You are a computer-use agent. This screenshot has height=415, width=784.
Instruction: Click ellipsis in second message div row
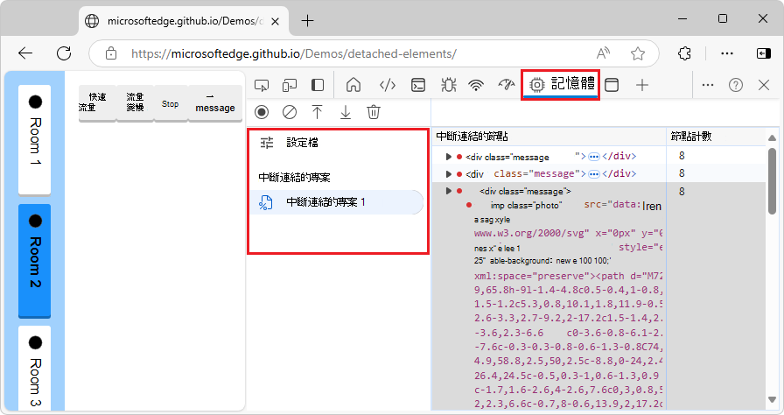593,174
